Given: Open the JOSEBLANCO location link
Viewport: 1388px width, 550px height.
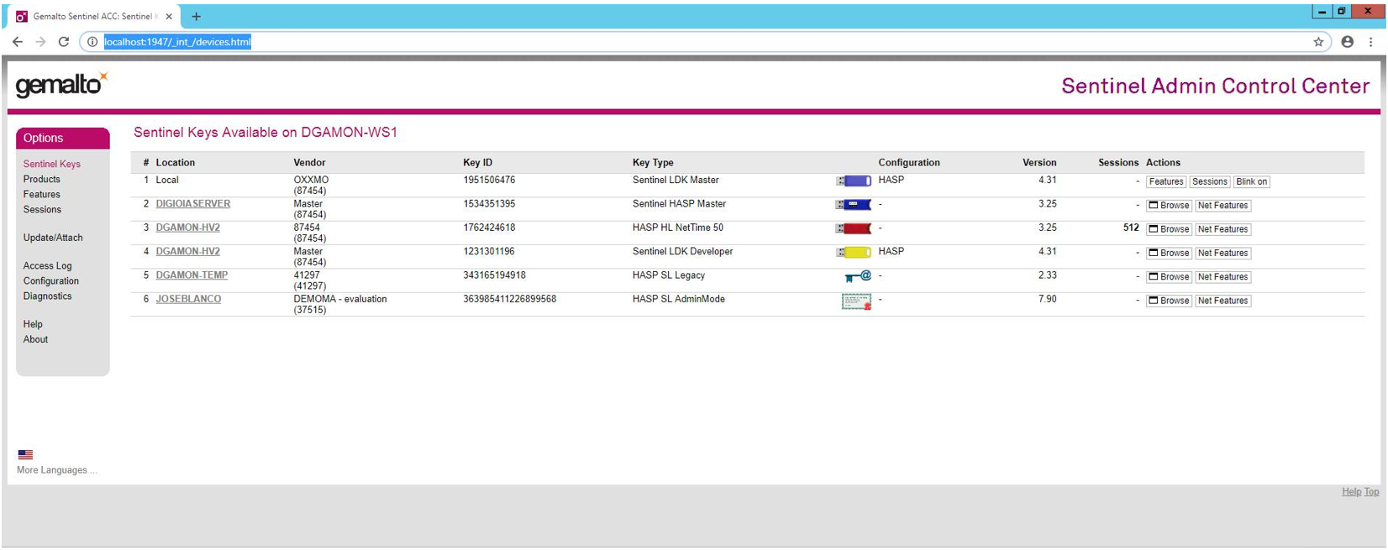Looking at the screenshot, I should [x=189, y=299].
